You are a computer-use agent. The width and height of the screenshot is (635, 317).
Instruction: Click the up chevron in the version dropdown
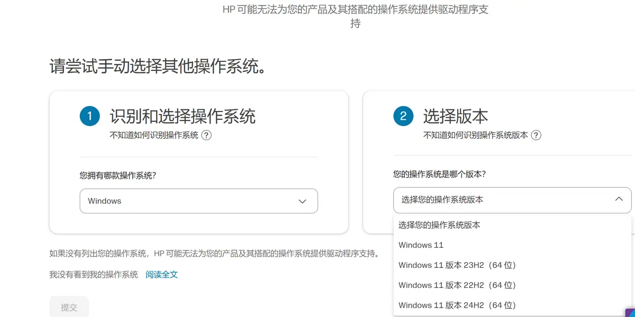(x=619, y=199)
